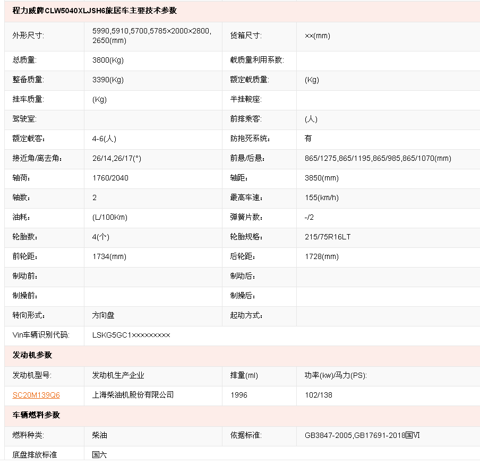Image resolution: width=480 pixels, height=465 pixels.
Task: Select the 弹簧片数 value -/2
Action: pos(309,217)
